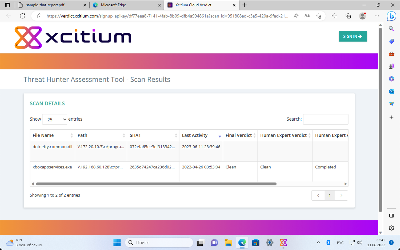Click the SHA1 value starting 2635d742

pos(152,167)
